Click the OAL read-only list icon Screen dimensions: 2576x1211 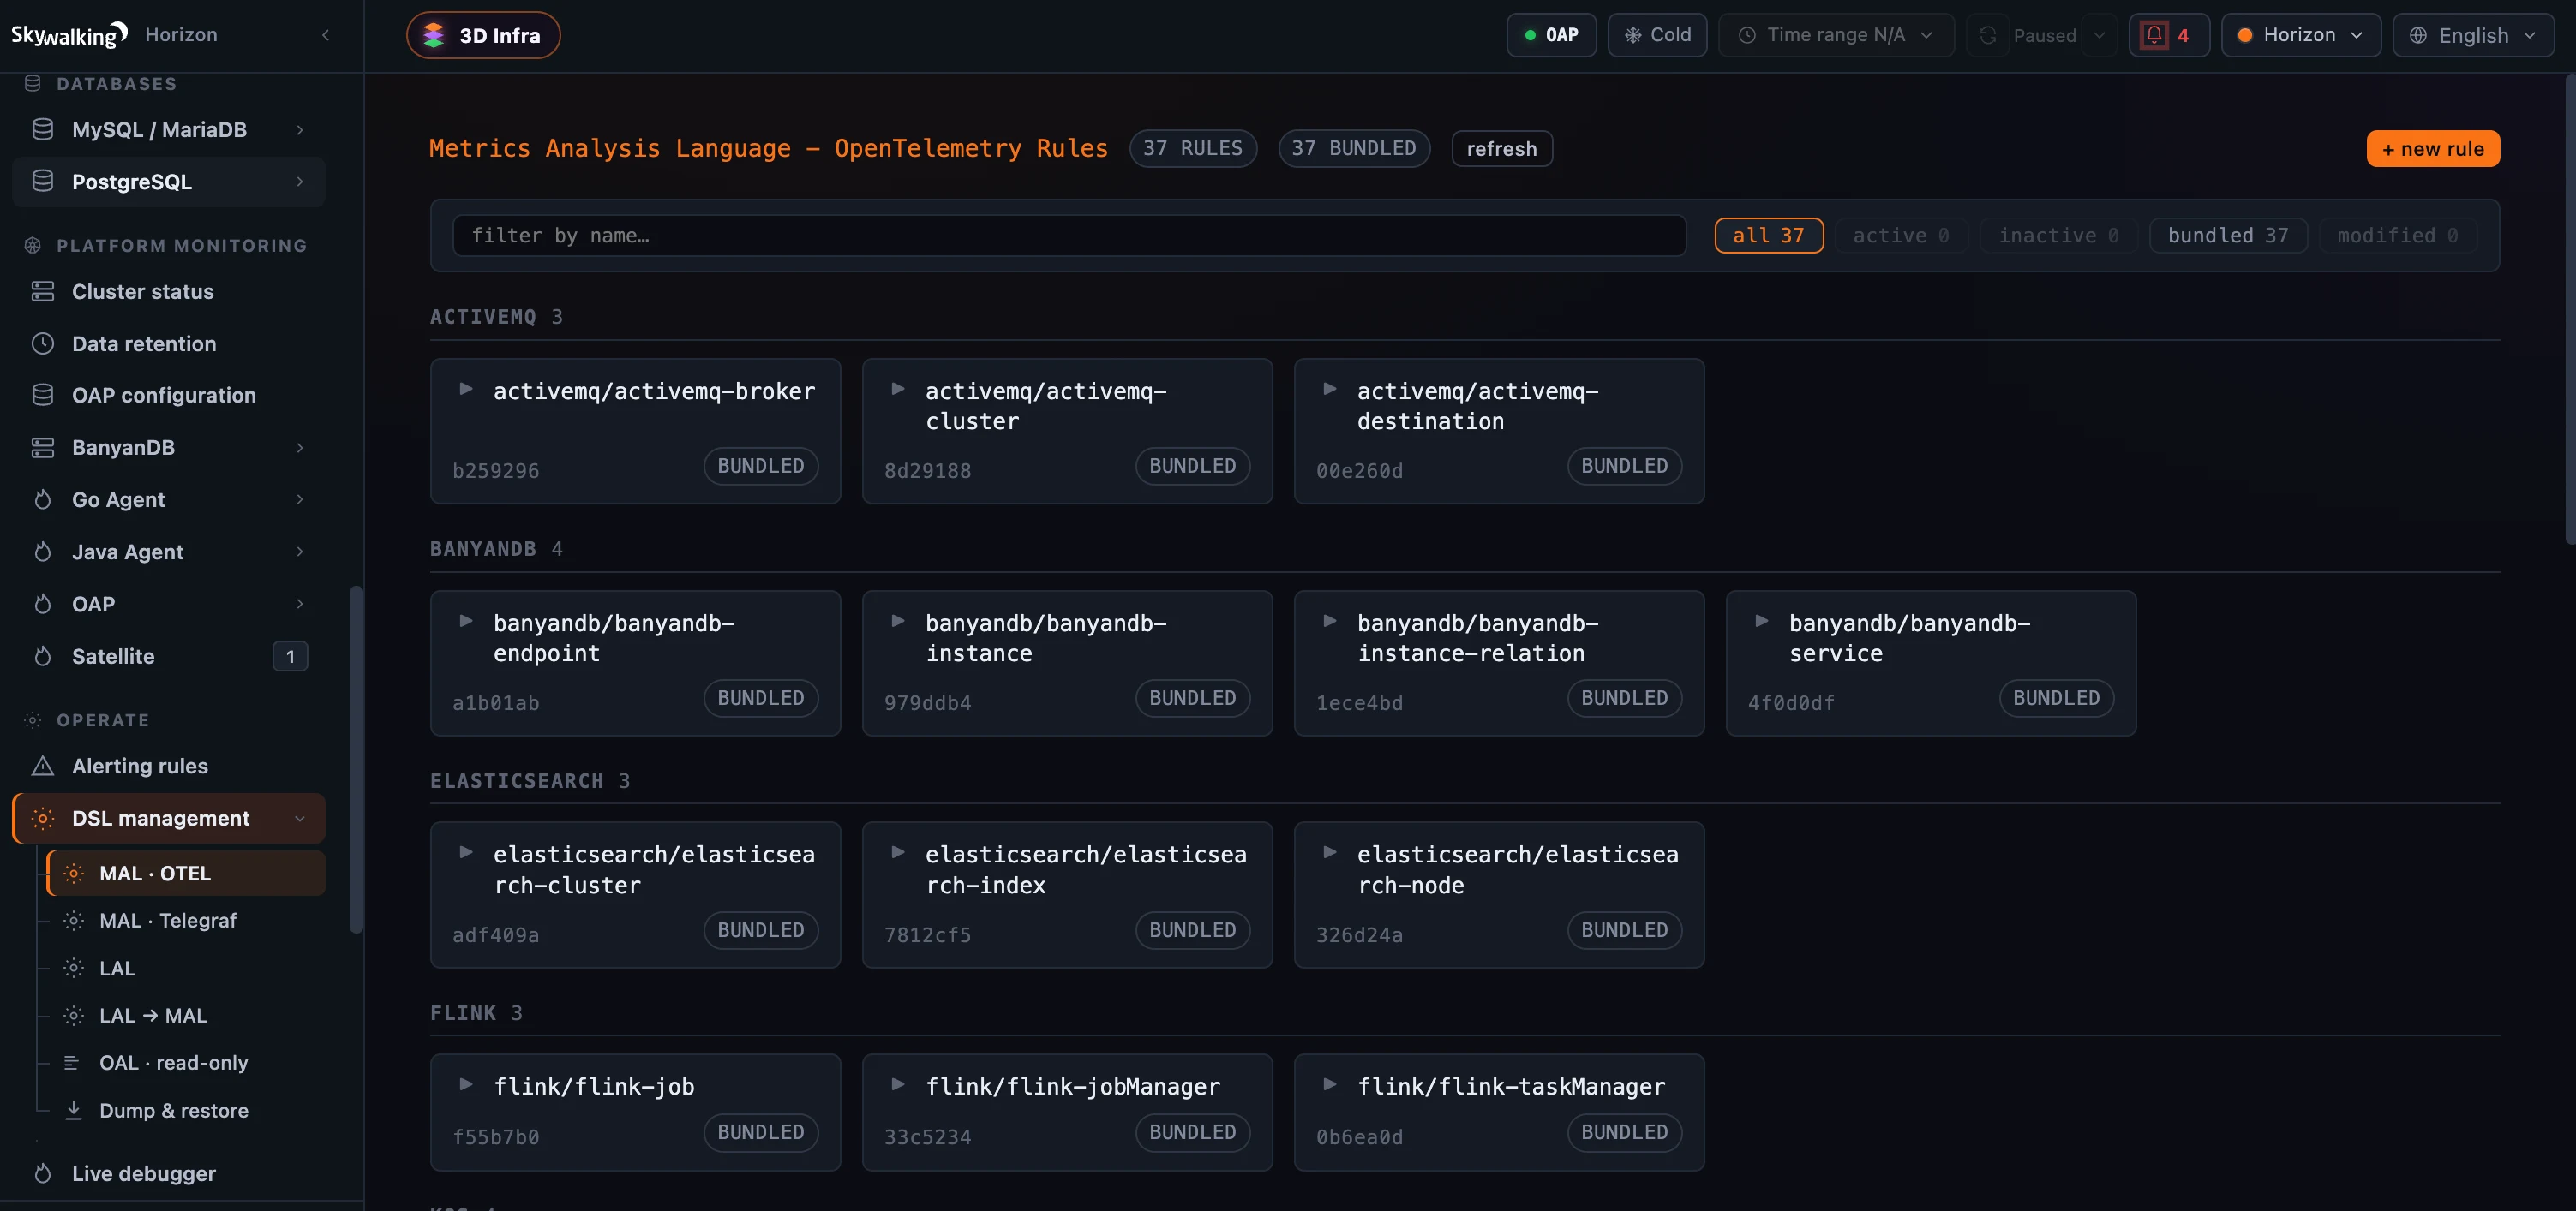tap(71, 1062)
